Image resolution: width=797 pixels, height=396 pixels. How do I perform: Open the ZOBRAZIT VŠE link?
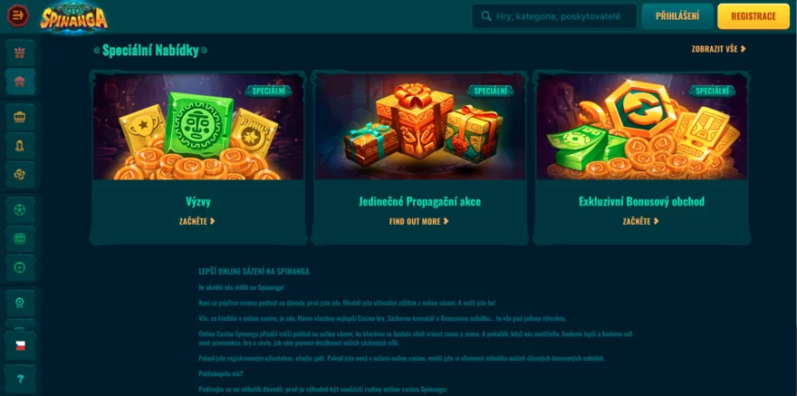tap(719, 49)
